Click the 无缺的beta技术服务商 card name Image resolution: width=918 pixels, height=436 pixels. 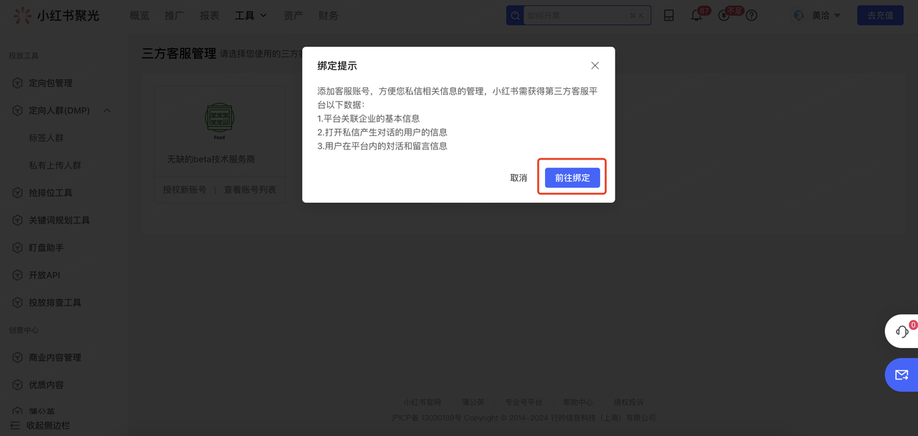[211, 159]
